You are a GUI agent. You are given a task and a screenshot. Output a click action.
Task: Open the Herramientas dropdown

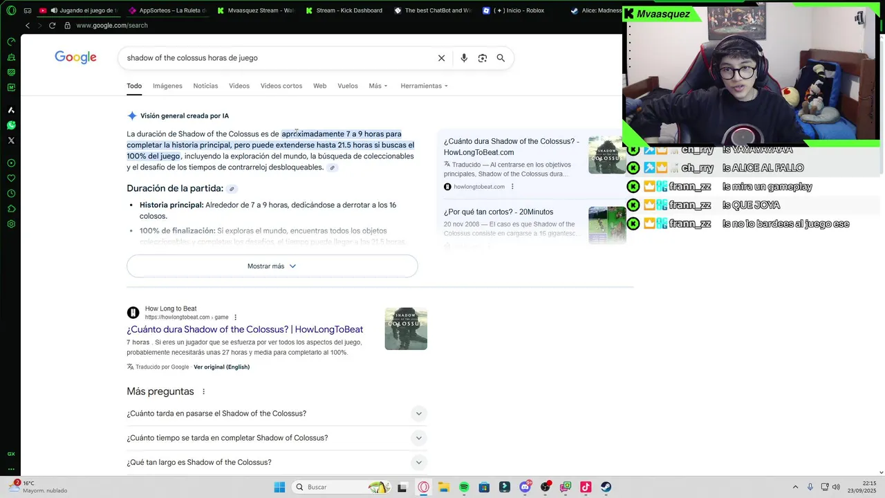pyautogui.click(x=424, y=86)
